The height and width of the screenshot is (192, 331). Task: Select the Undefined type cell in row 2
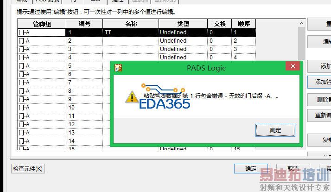coord(183,41)
